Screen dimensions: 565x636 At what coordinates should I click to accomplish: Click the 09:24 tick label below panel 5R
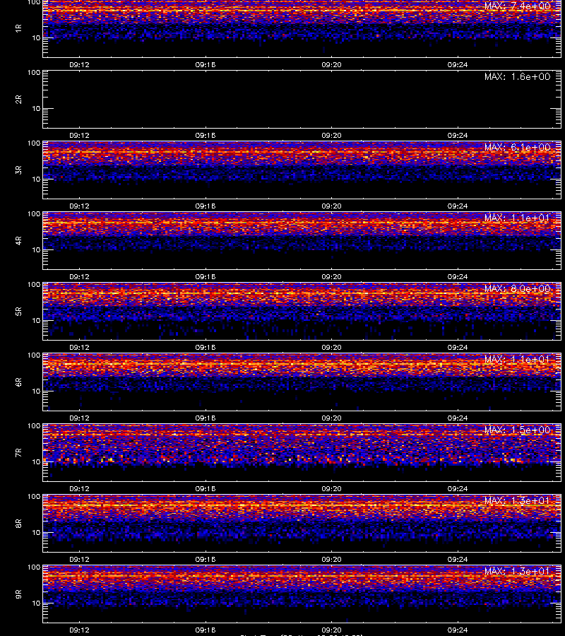point(458,347)
